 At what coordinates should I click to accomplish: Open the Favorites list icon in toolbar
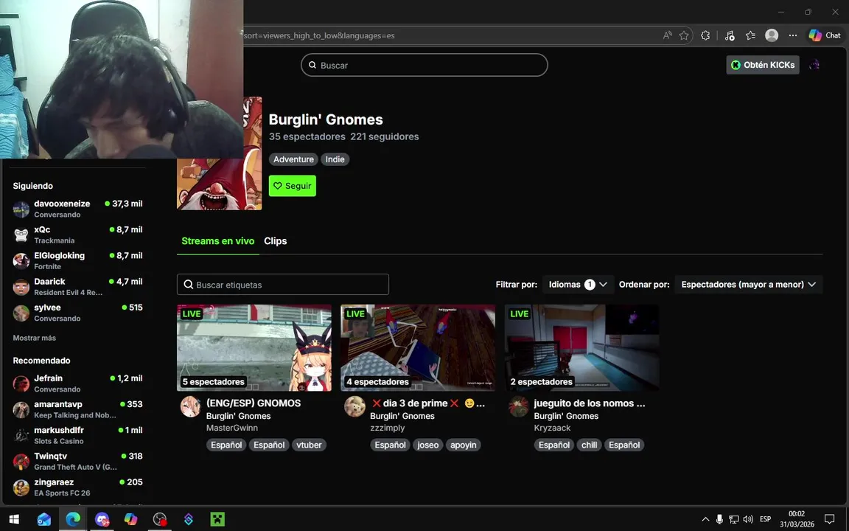pos(750,35)
